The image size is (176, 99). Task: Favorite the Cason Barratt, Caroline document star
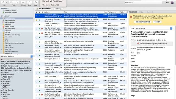pyautogui.click(x=37, y=90)
